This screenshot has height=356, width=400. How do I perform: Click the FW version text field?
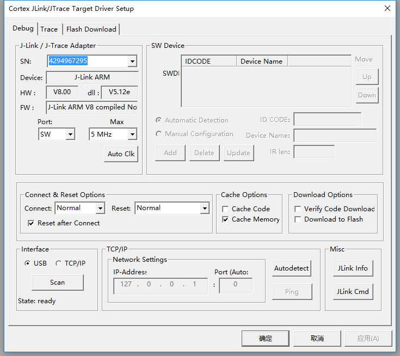92,107
